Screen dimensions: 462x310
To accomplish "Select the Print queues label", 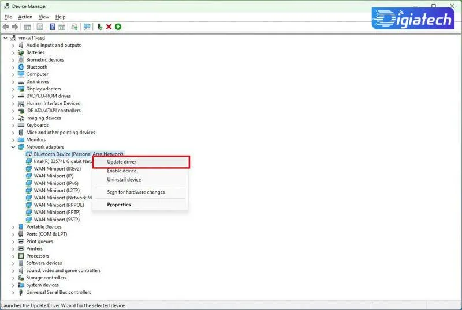I will click(x=39, y=241).
